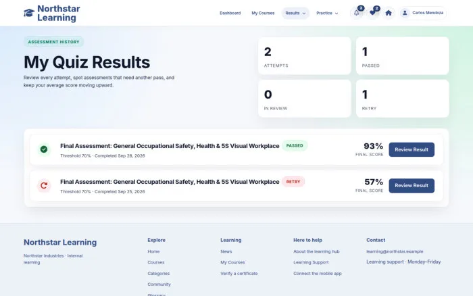Go to the home icon in header

[389, 13]
